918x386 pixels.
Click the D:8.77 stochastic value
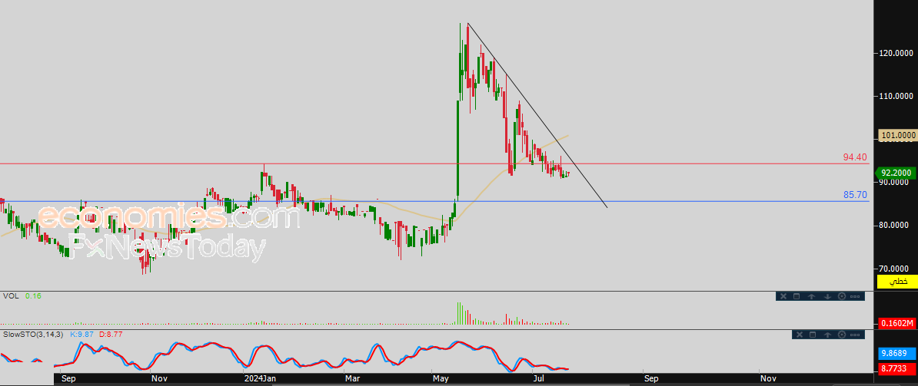[109, 334]
